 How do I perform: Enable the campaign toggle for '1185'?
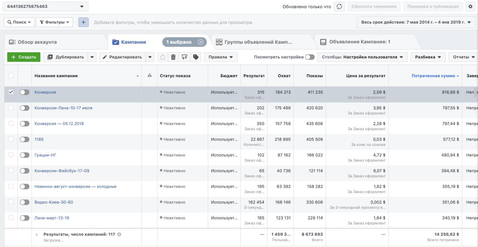click(25, 139)
